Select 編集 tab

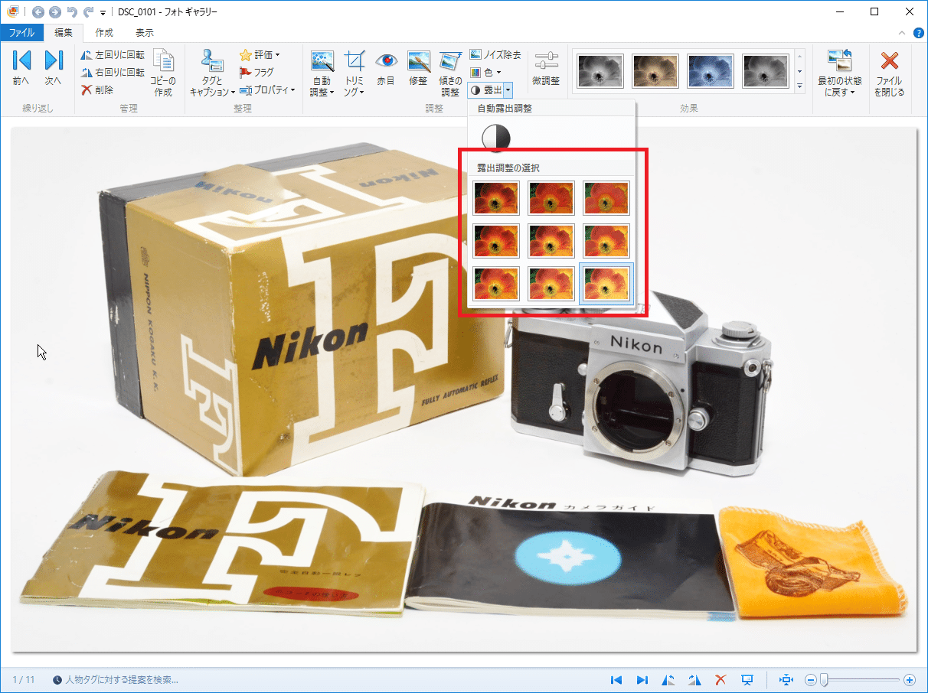pyautogui.click(x=64, y=33)
